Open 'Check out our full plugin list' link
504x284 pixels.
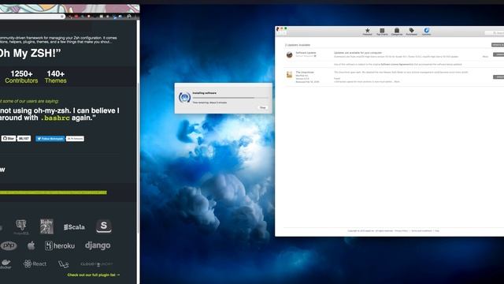pyautogui.click(x=94, y=275)
